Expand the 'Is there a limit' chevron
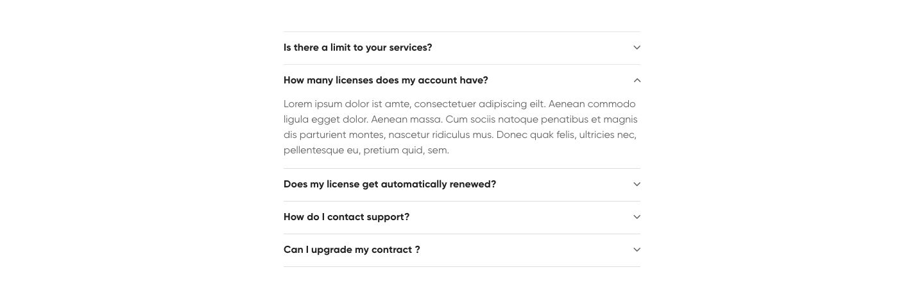This screenshot has height=301, width=924. (x=637, y=47)
